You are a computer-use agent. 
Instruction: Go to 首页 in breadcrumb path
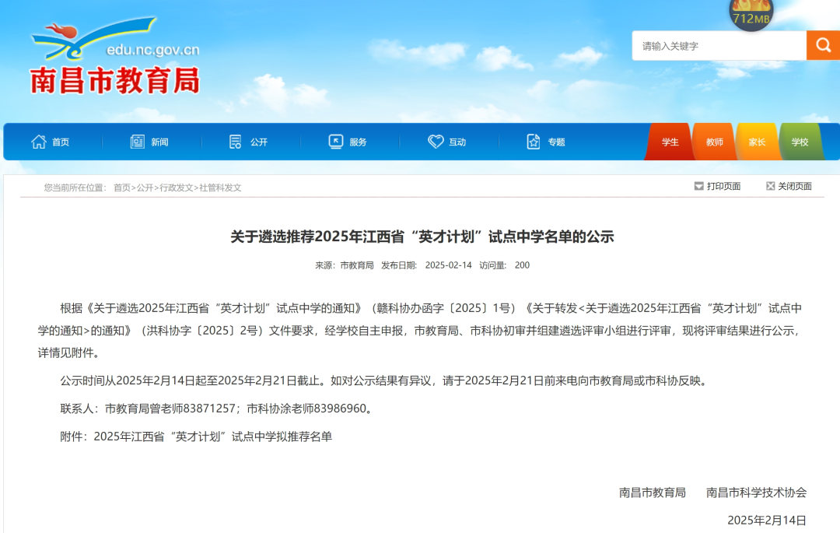point(122,188)
